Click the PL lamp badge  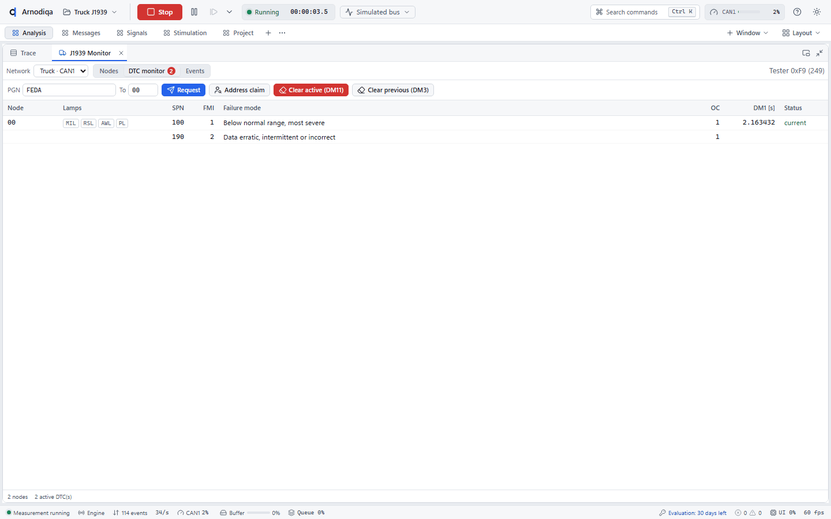click(122, 123)
